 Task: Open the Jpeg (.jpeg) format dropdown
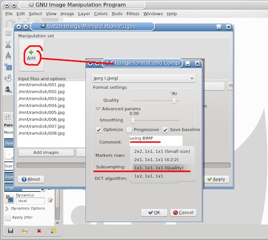(x=143, y=78)
